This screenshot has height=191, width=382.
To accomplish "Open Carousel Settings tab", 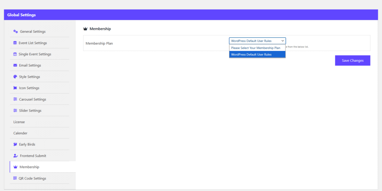I will coord(40,99).
